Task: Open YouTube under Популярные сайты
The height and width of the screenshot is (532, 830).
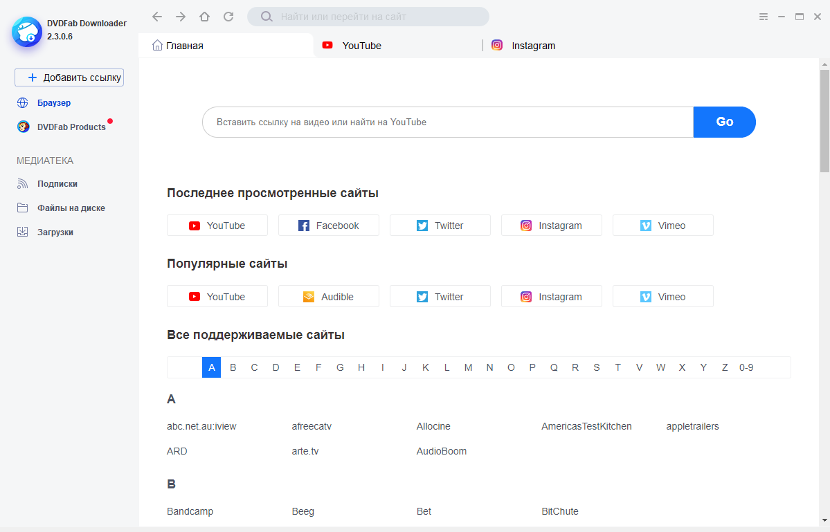Action: pos(217,296)
